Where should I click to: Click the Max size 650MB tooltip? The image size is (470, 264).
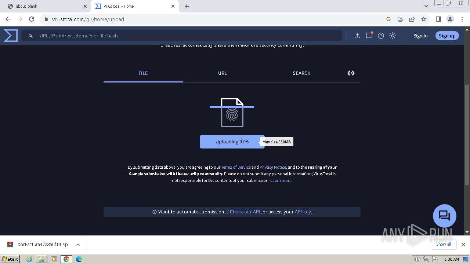point(276,142)
